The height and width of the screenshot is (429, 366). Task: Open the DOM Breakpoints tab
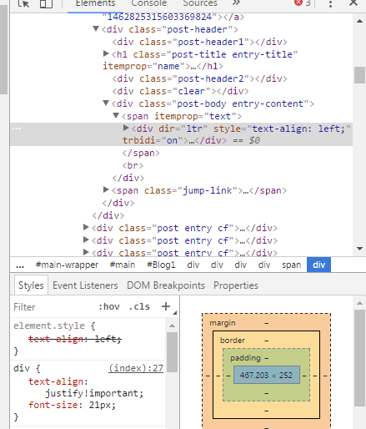point(166,285)
